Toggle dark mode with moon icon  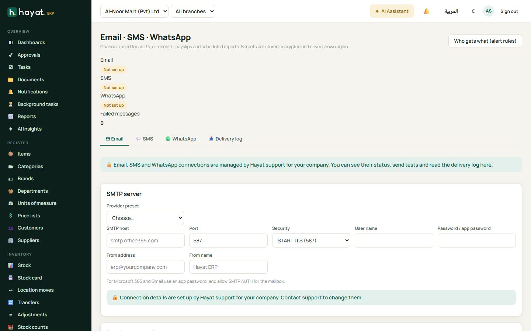point(473,11)
